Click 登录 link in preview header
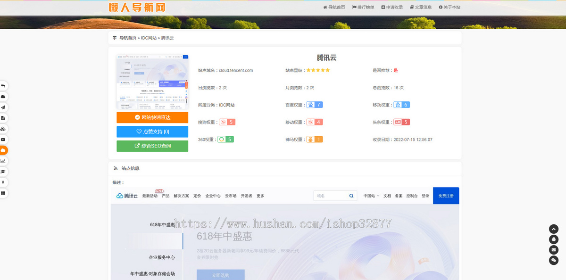566x280 pixels. pyautogui.click(x=425, y=196)
